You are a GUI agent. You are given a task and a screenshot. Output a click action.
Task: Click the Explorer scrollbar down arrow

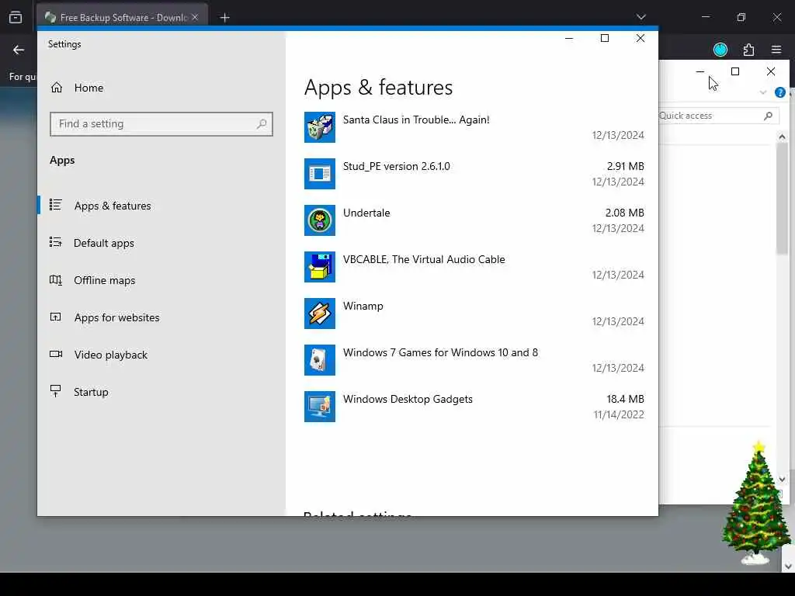point(782,479)
